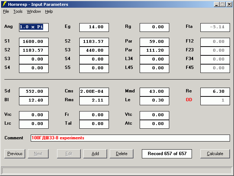Click the Fta field showing -5.14

[215, 27]
